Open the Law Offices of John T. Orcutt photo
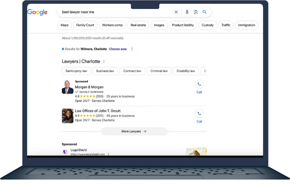290x186 pixels. point(67,116)
